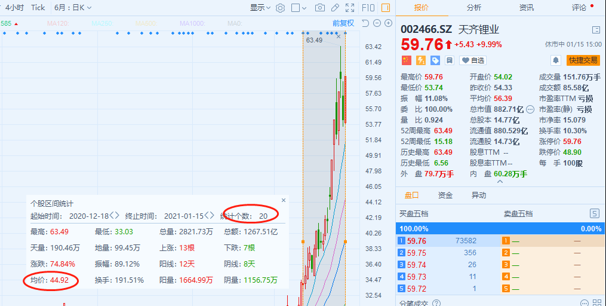Click bid level 2 price 59.75
The width and height of the screenshot is (606, 306).
(417, 253)
